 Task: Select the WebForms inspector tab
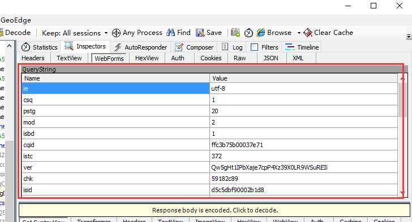point(109,58)
